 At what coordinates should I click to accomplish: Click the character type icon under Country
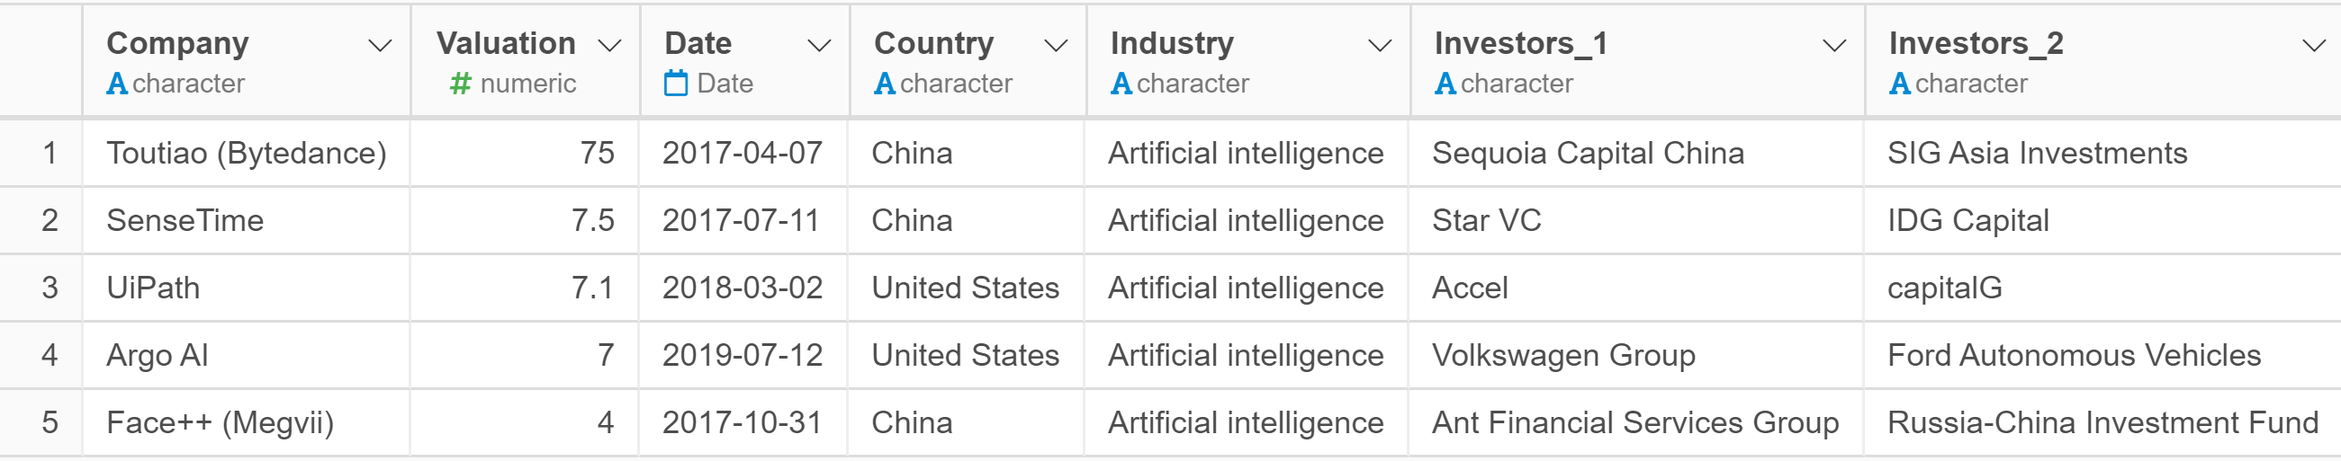tap(884, 84)
